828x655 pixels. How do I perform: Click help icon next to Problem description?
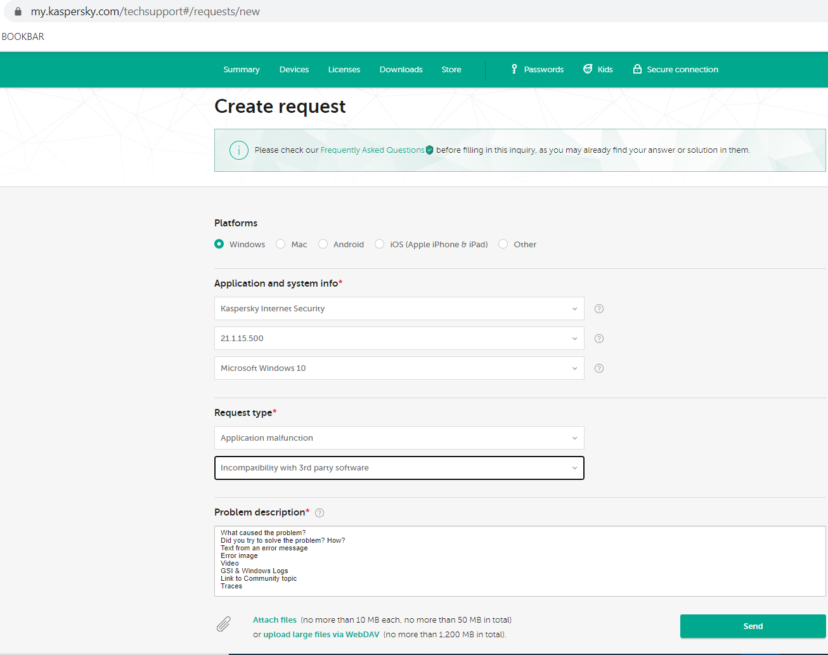point(320,513)
